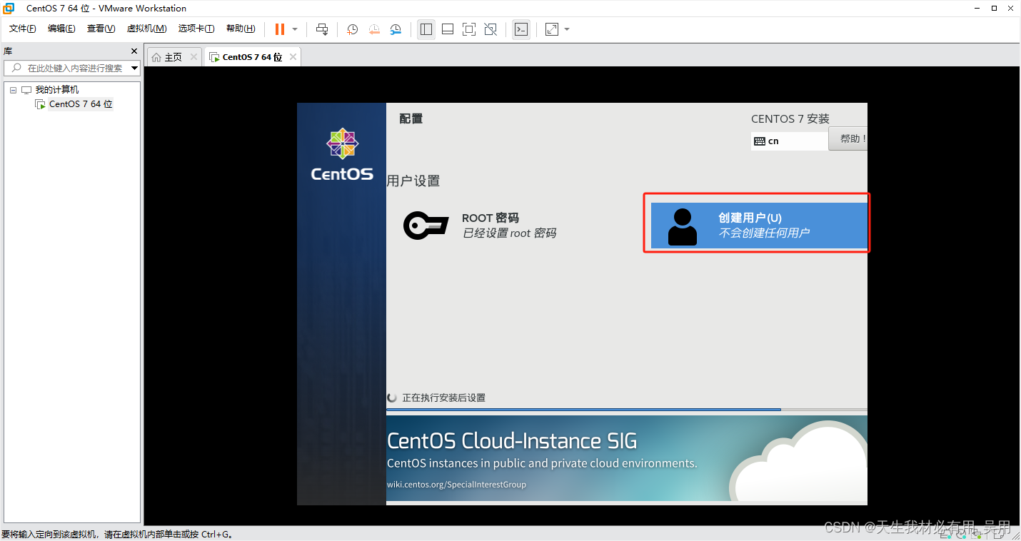The image size is (1021, 541).
Task: Toggle the thumbnail bar view
Action: coord(448,29)
